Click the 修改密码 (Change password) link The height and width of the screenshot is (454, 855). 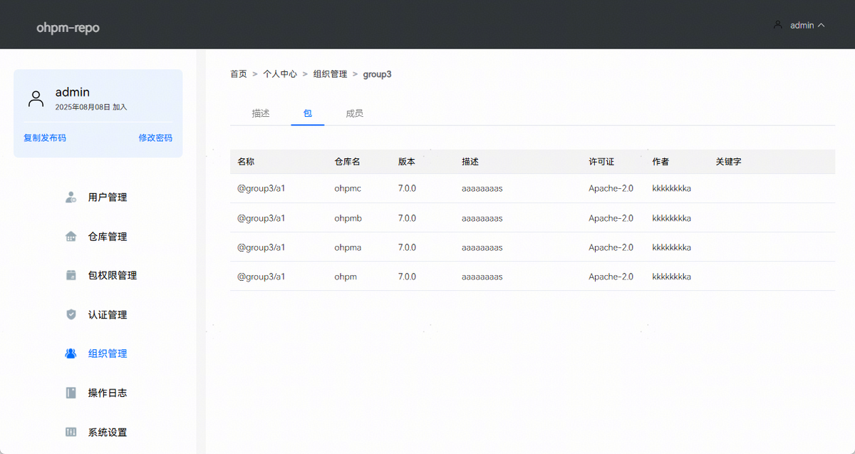point(155,138)
